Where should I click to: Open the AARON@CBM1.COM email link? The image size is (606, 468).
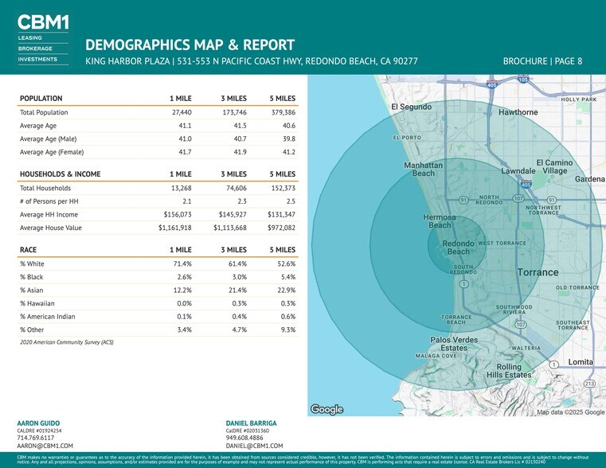tap(45, 447)
